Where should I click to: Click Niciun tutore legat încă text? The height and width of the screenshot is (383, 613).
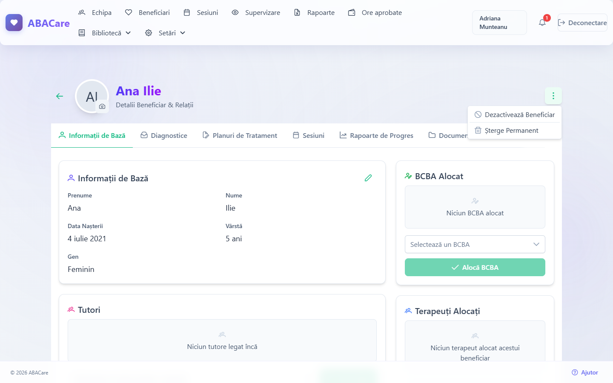(x=222, y=347)
